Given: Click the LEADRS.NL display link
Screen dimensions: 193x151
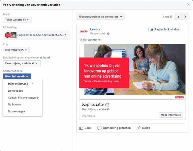Looking at the screenshot, I should pyautogui.click(x=89, y=116).
